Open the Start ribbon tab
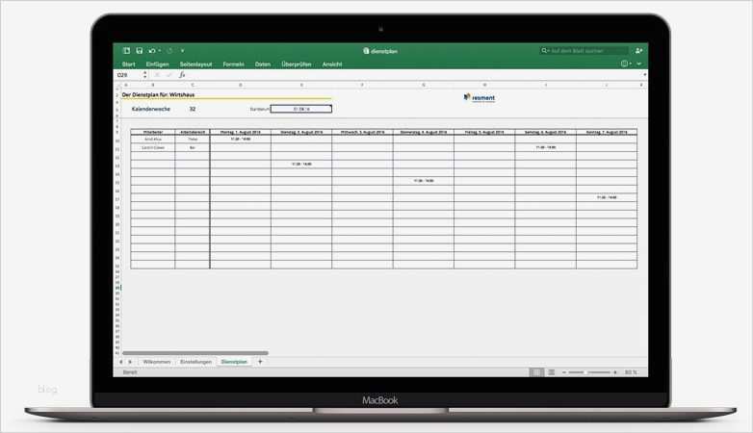Screen dimensions: 753x433 [129, 64]
